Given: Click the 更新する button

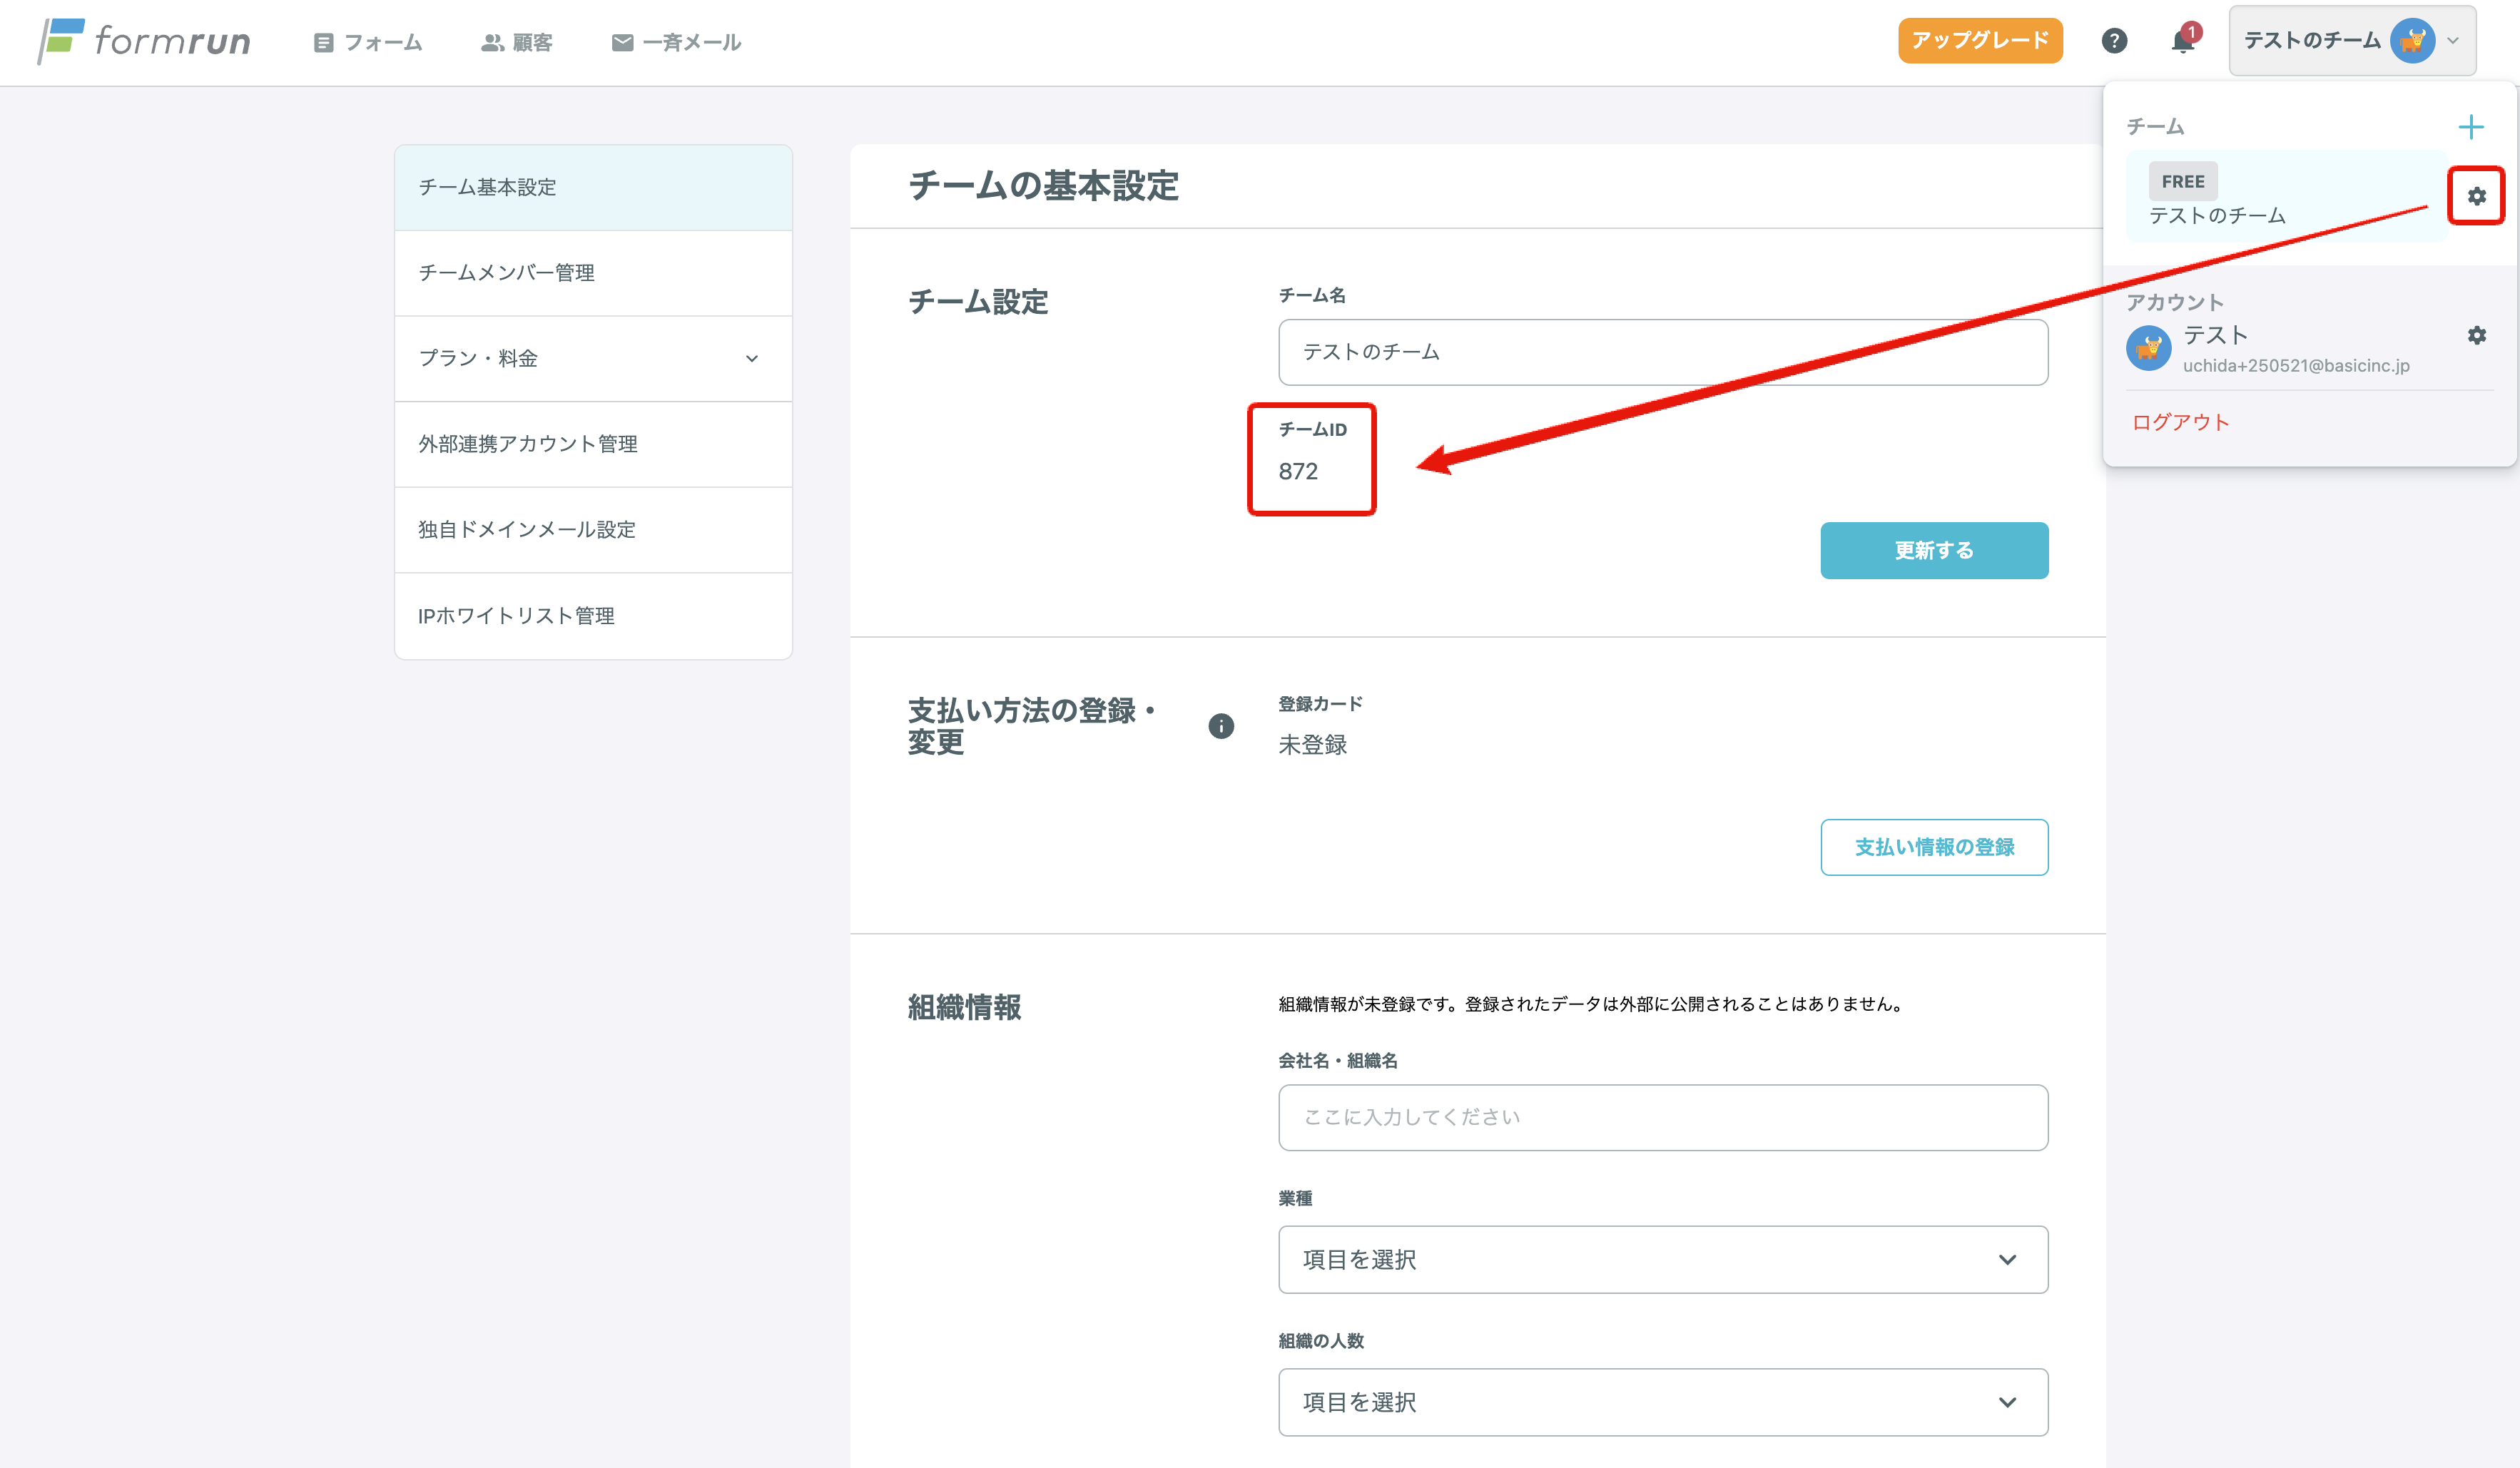Looking at the screenshot, I should (x=1933, y=550).
